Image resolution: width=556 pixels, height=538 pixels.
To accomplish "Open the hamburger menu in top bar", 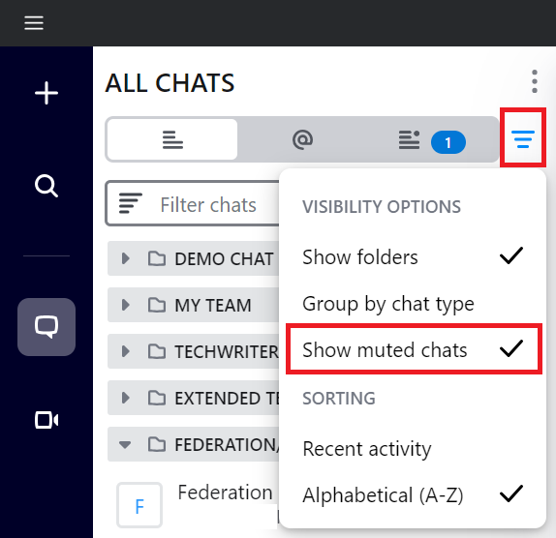I will [x=34, y=23].
